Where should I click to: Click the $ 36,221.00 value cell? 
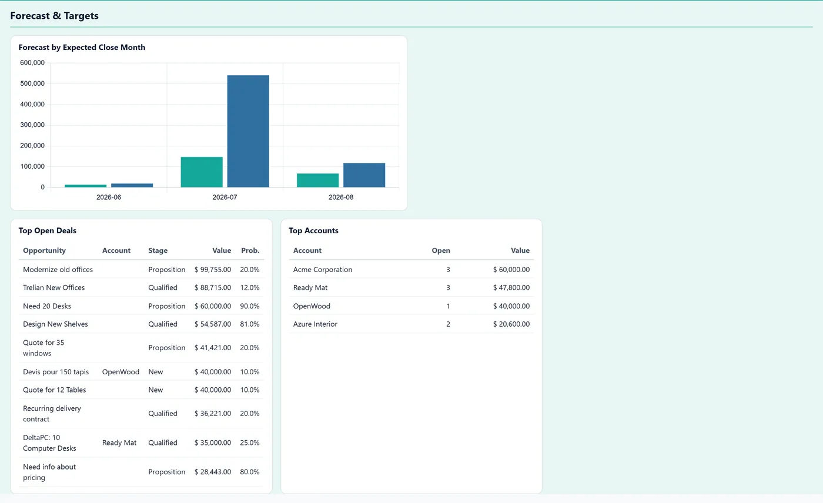click(213, 414)
